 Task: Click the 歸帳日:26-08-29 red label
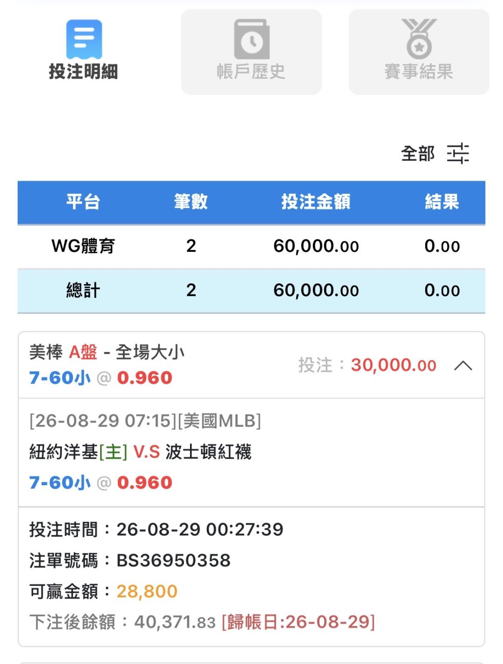click(298, 622)
